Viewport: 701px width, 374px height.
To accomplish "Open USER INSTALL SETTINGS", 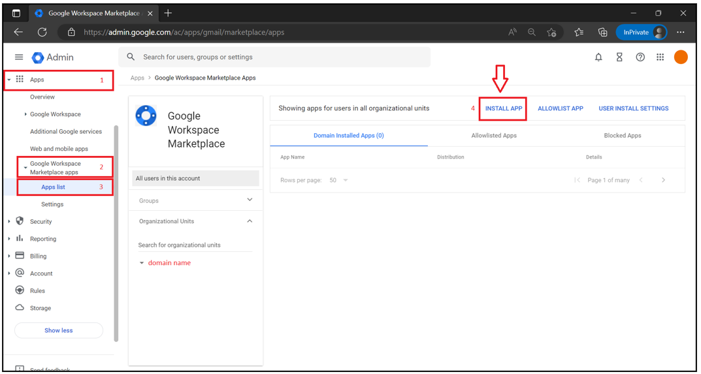I will point(634,108).
